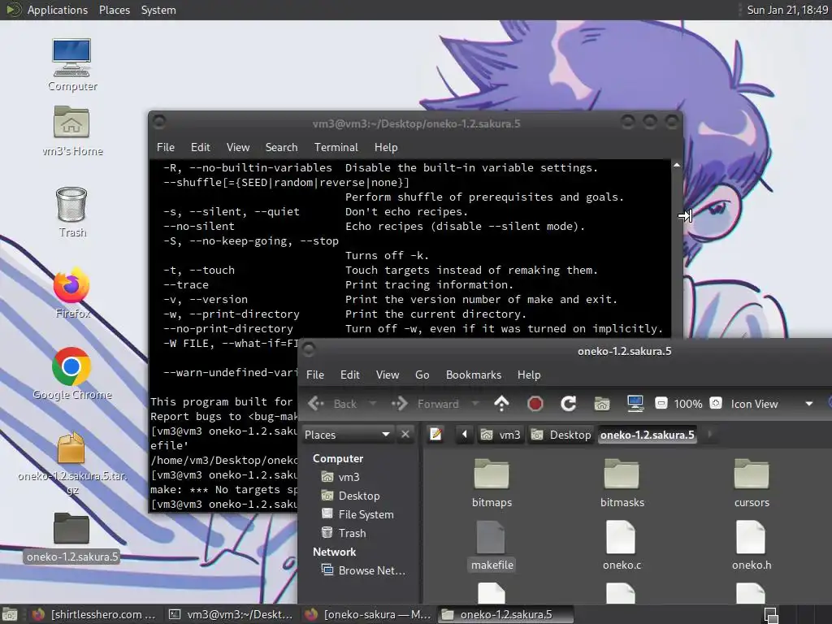Click the Forward arrow in file manager

click(x=425, y=404)
